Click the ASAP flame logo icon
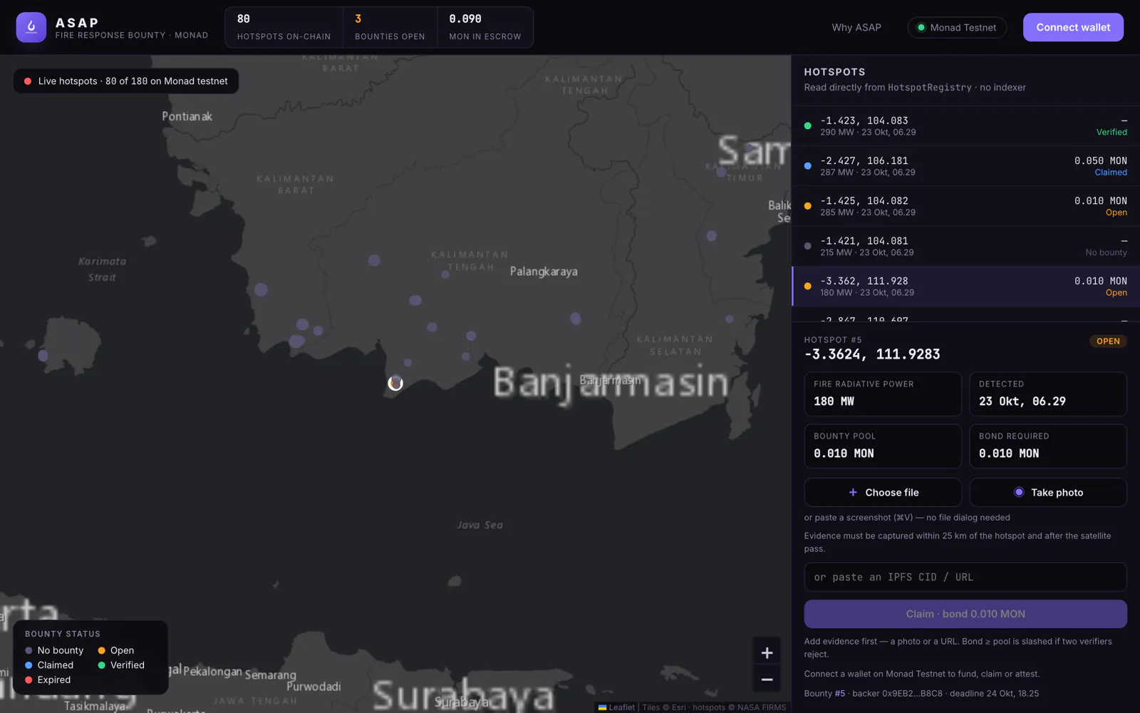This screenshot has height=713, width=1140. [x=31, y=27]
